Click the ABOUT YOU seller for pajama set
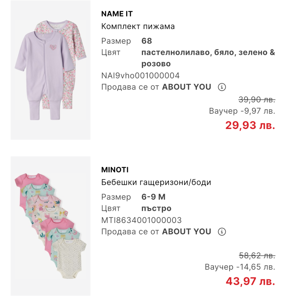The height and width of the screenshot is (300, 286). pyautogui.click(x=186, y=87)
